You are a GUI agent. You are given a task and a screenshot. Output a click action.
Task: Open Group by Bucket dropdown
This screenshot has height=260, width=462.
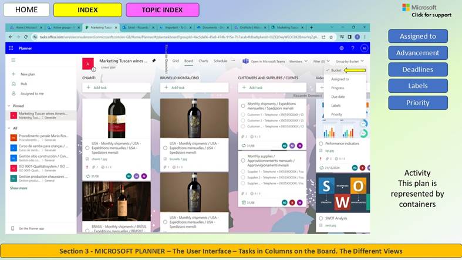(349, 61)
